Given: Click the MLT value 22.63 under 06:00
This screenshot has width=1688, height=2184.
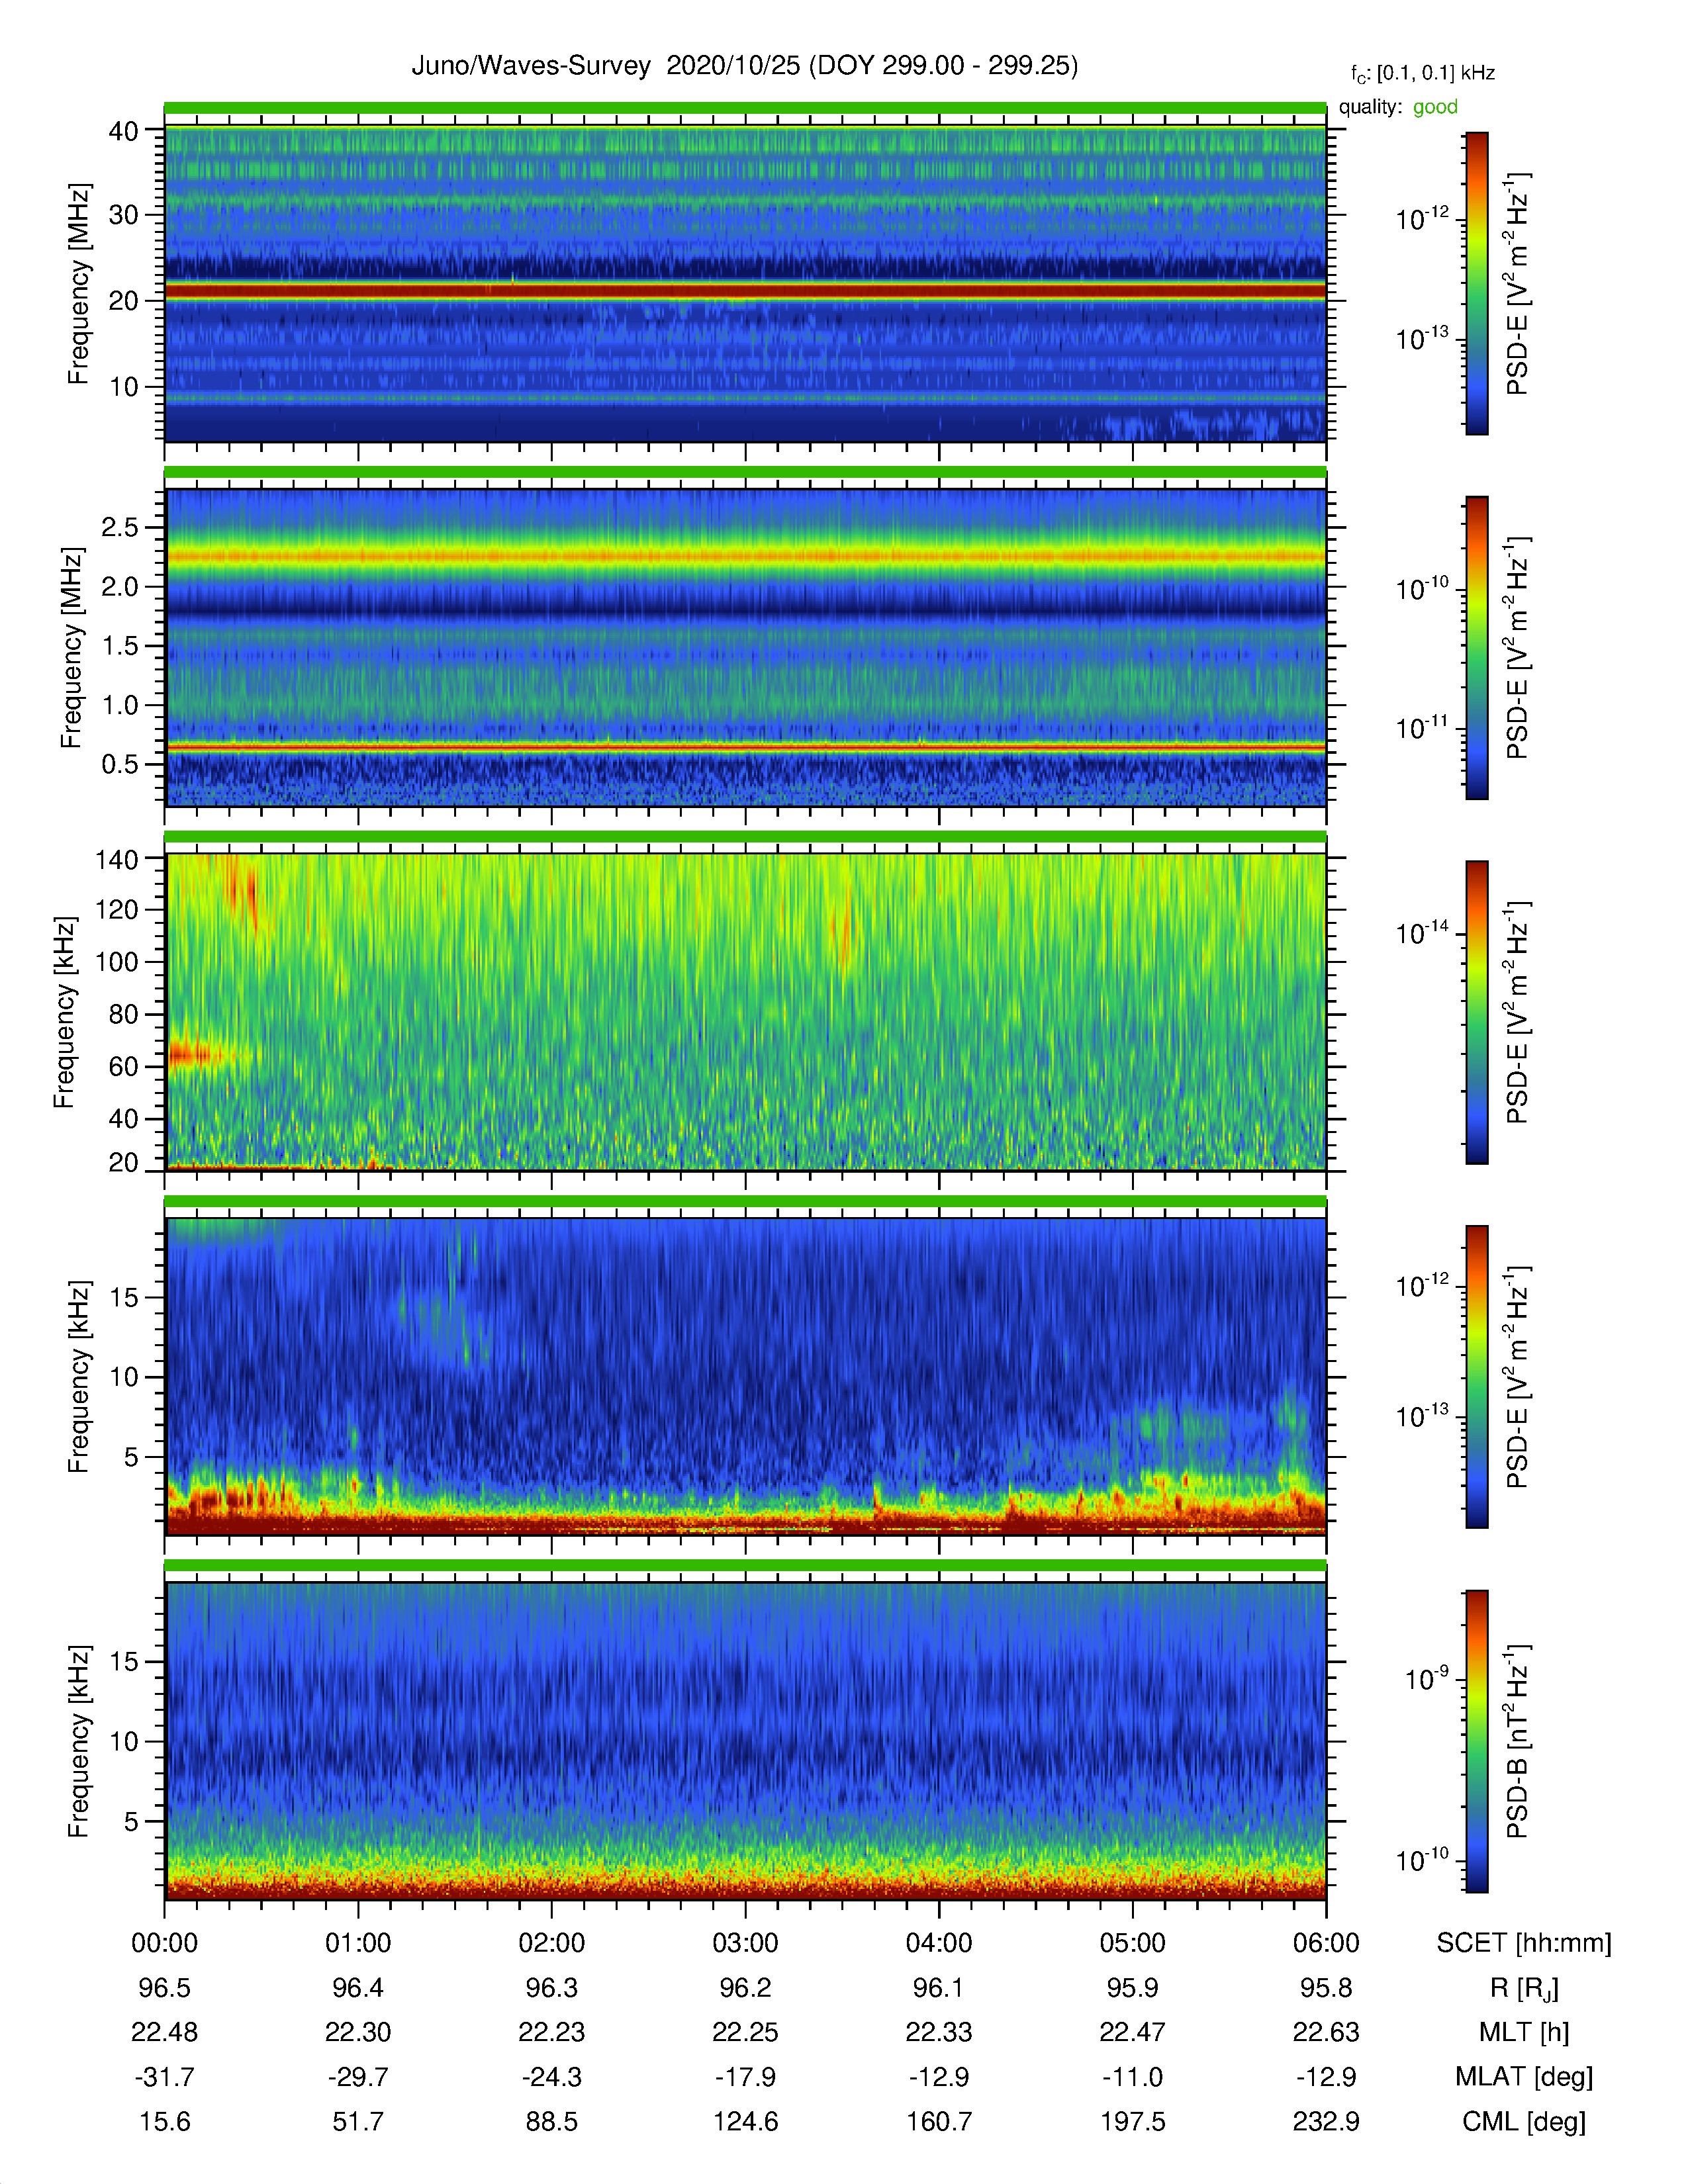Looking at the screenshot, I should 1326,2032.
